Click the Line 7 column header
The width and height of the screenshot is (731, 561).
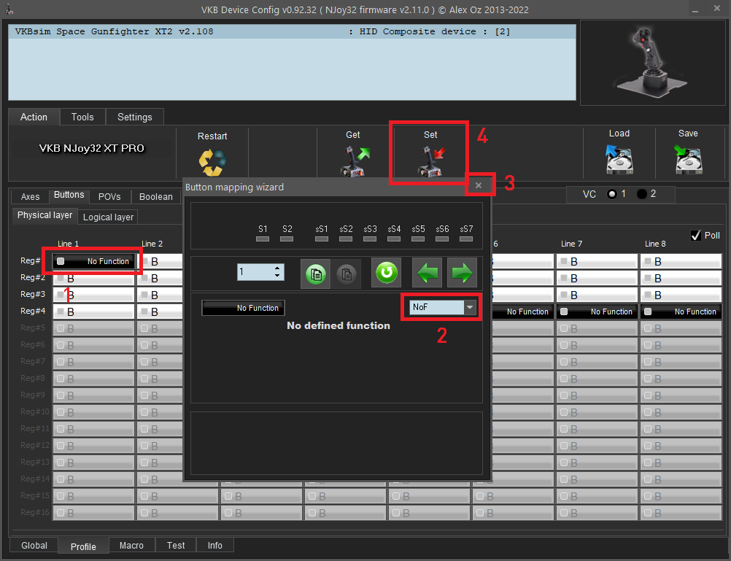(x=571, y=244)
